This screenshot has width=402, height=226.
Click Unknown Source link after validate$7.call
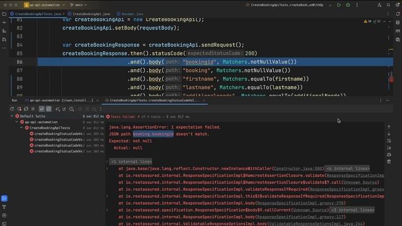[x=360, y=183]
